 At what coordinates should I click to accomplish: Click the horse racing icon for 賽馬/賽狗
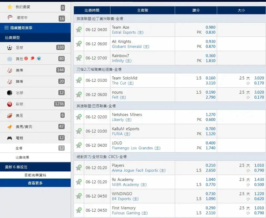9,127
